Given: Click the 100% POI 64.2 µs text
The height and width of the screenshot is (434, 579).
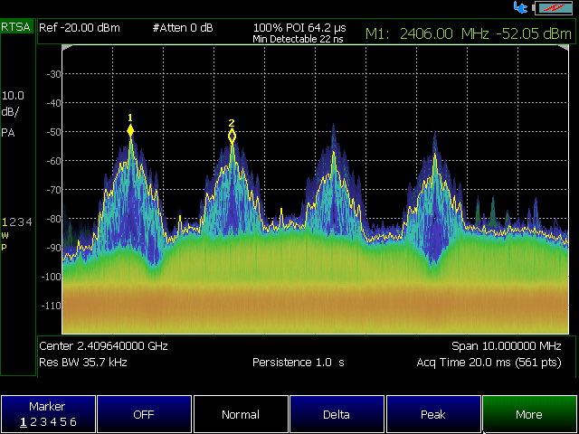Looking at the screenshot, I should point(299,27).
